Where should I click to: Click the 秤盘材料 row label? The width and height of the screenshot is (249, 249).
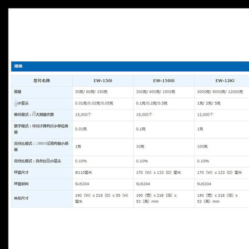point(42,184)
